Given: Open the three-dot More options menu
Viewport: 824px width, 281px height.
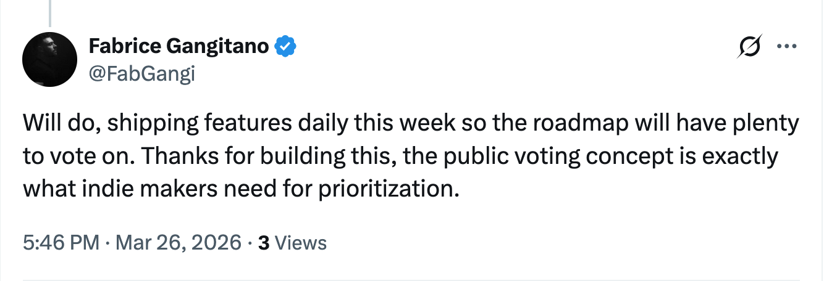Looking at the screenshot, I should (x=786, y=47).
